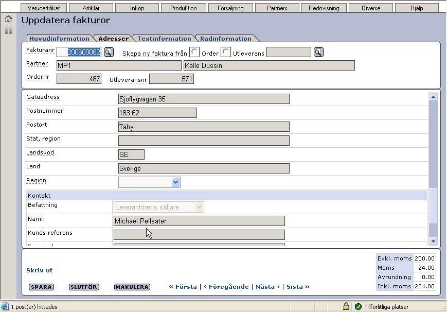Click the SLUTFÖR button

(84, 287)
